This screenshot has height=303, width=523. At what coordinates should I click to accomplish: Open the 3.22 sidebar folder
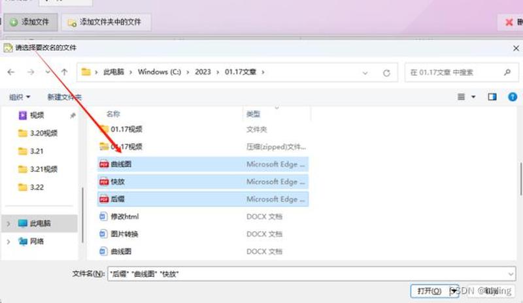click(x=31, y=187)
